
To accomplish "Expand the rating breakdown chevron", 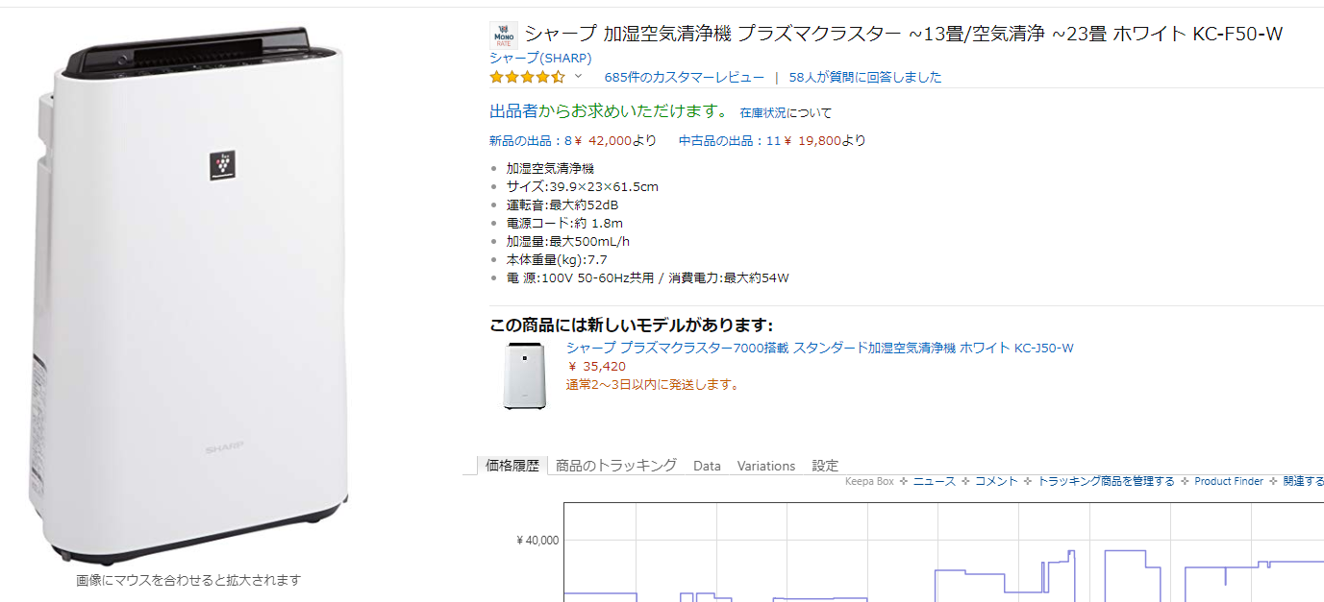I will 578,77.
